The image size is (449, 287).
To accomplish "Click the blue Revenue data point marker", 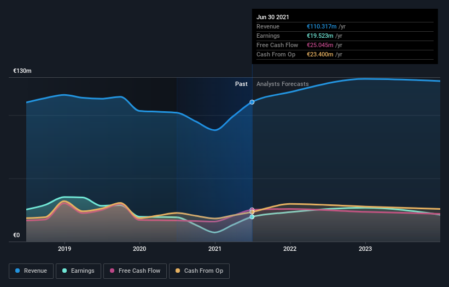I will pyautogui.click(x=252, y=102).
